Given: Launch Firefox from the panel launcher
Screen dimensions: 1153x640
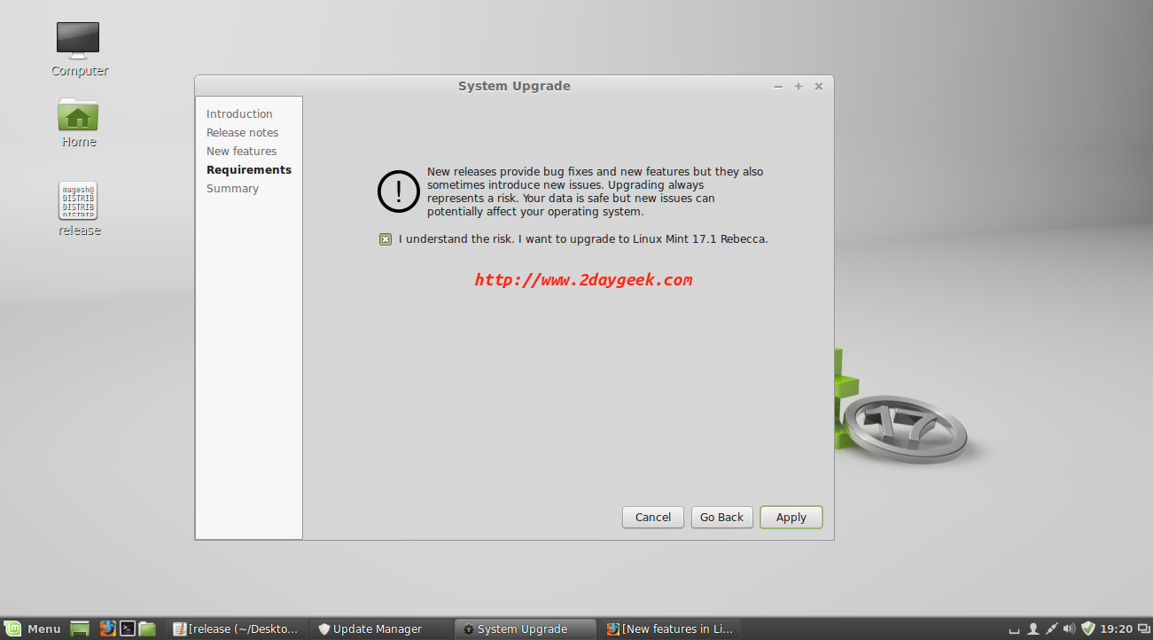Looking at the screenshot, I should point(108,628).
